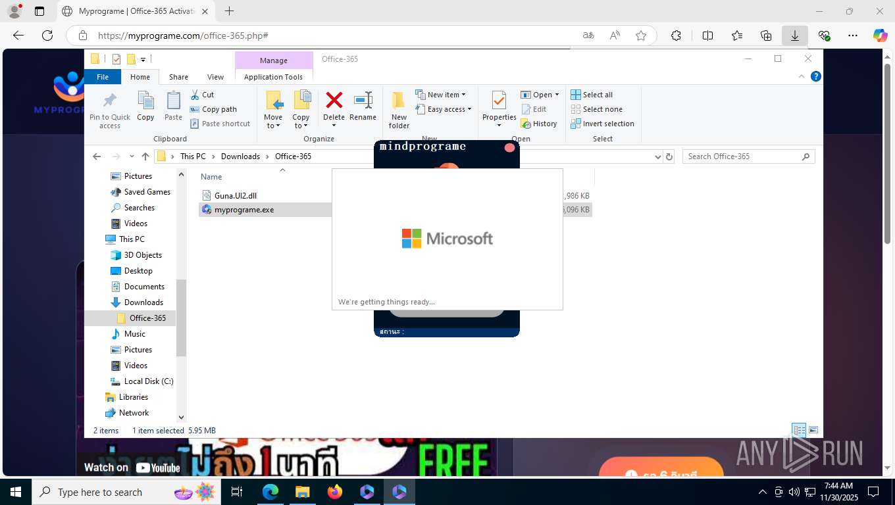This screenshot has width=895, height=505.
Task: Open the Application Tools tab
Action: click(274, 77)
